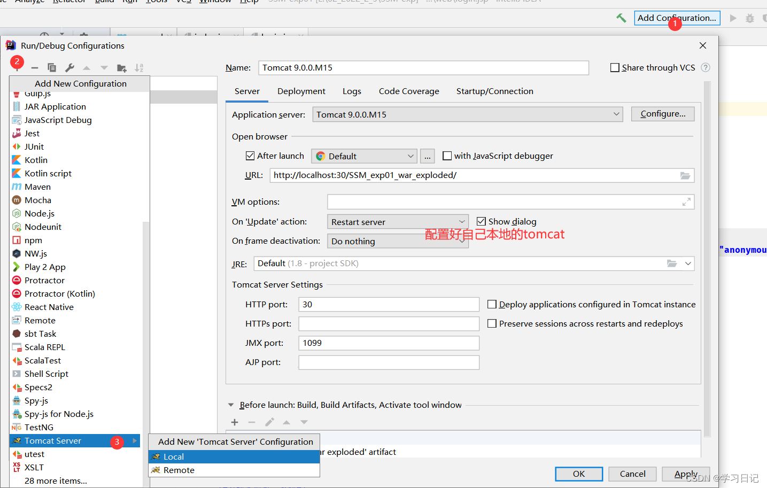The width and height of the screenshot is (767, 488).
Task: Click the AJP port input field
Action: tap(389, 362)
